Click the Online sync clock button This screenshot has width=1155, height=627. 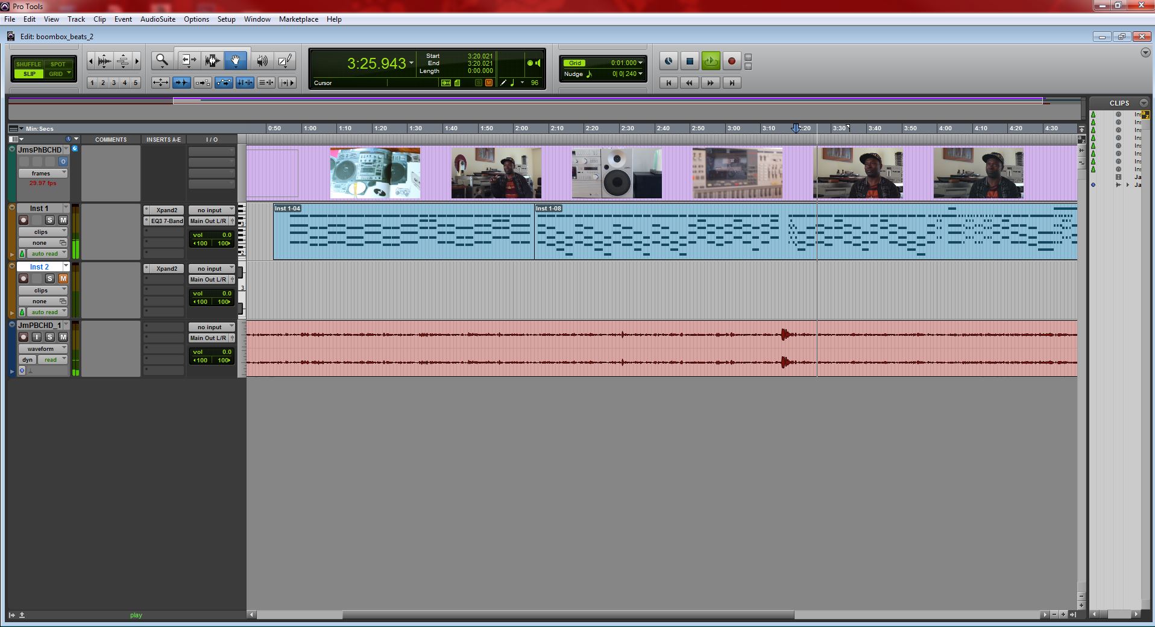(669, 61)
